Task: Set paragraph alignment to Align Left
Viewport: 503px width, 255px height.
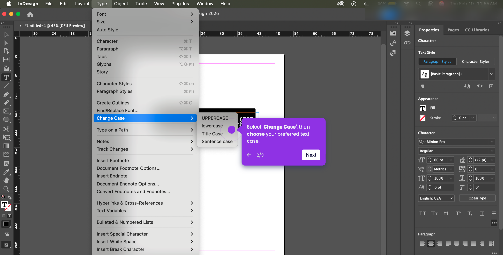Action: [x=423, y=243]
